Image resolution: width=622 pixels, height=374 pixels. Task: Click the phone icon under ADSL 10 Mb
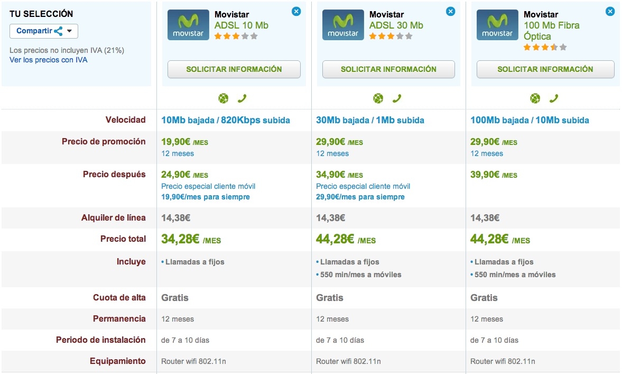coord(242,98)
